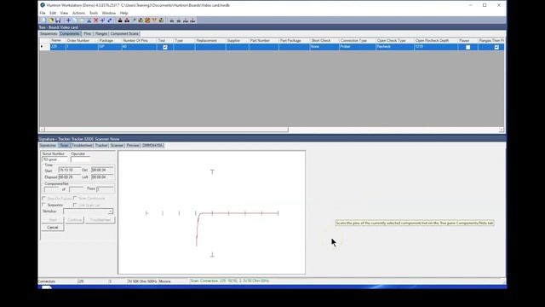Click the Operator input field
This screenshot has width=545, height=307.
(80, 159)
